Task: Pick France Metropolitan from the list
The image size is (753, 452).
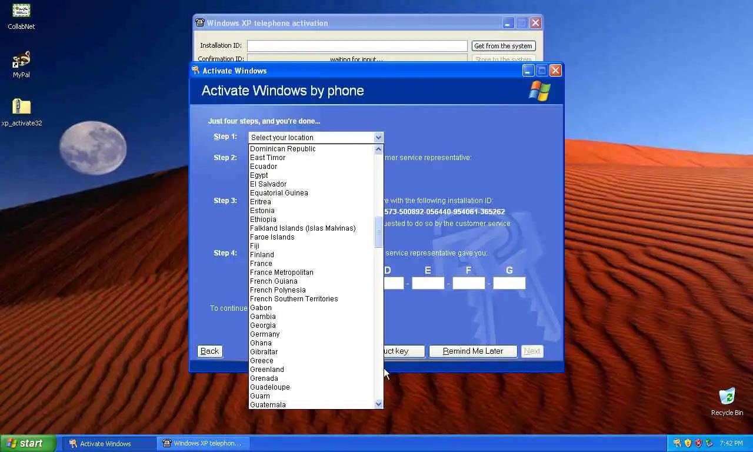Action: click(x=312, y=272)
